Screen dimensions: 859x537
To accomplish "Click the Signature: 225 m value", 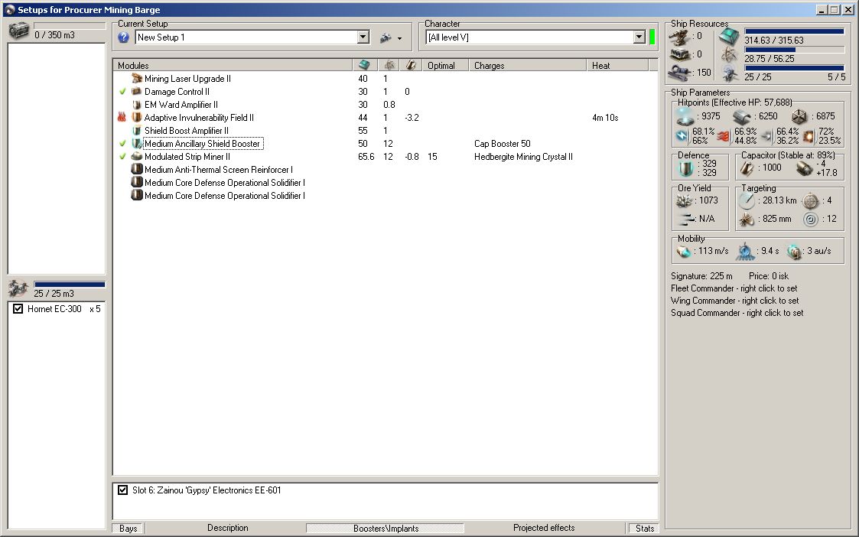I will pos(701,276).
